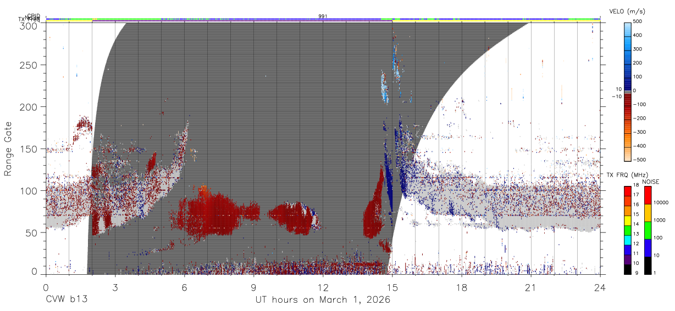Screen dimensions: 675x311
Task: Click the '9' tick on UT hours axis
Action: (x=253, y=287)
